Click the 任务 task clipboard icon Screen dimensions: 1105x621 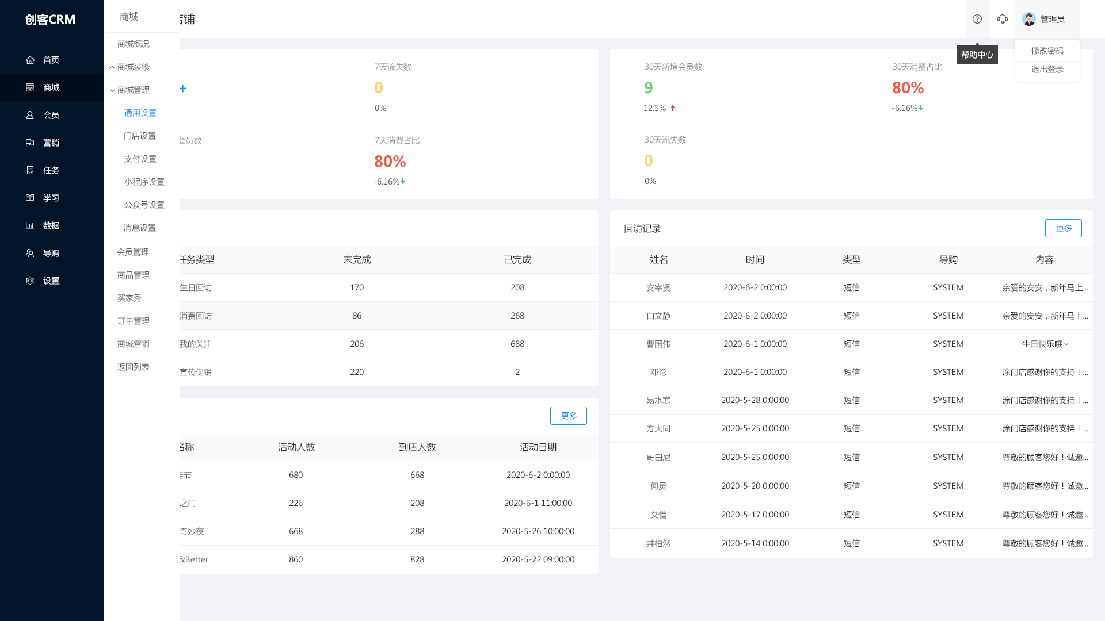[x=30, y=170]
